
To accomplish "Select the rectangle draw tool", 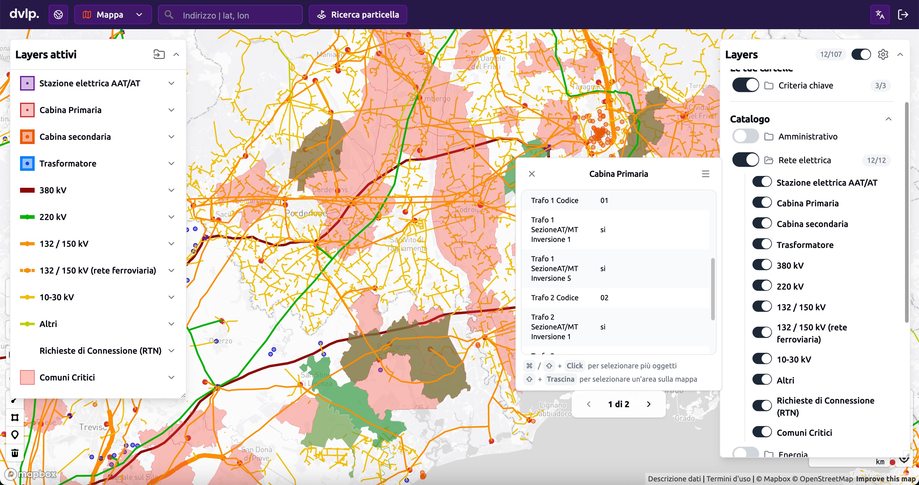I will 15,417.
